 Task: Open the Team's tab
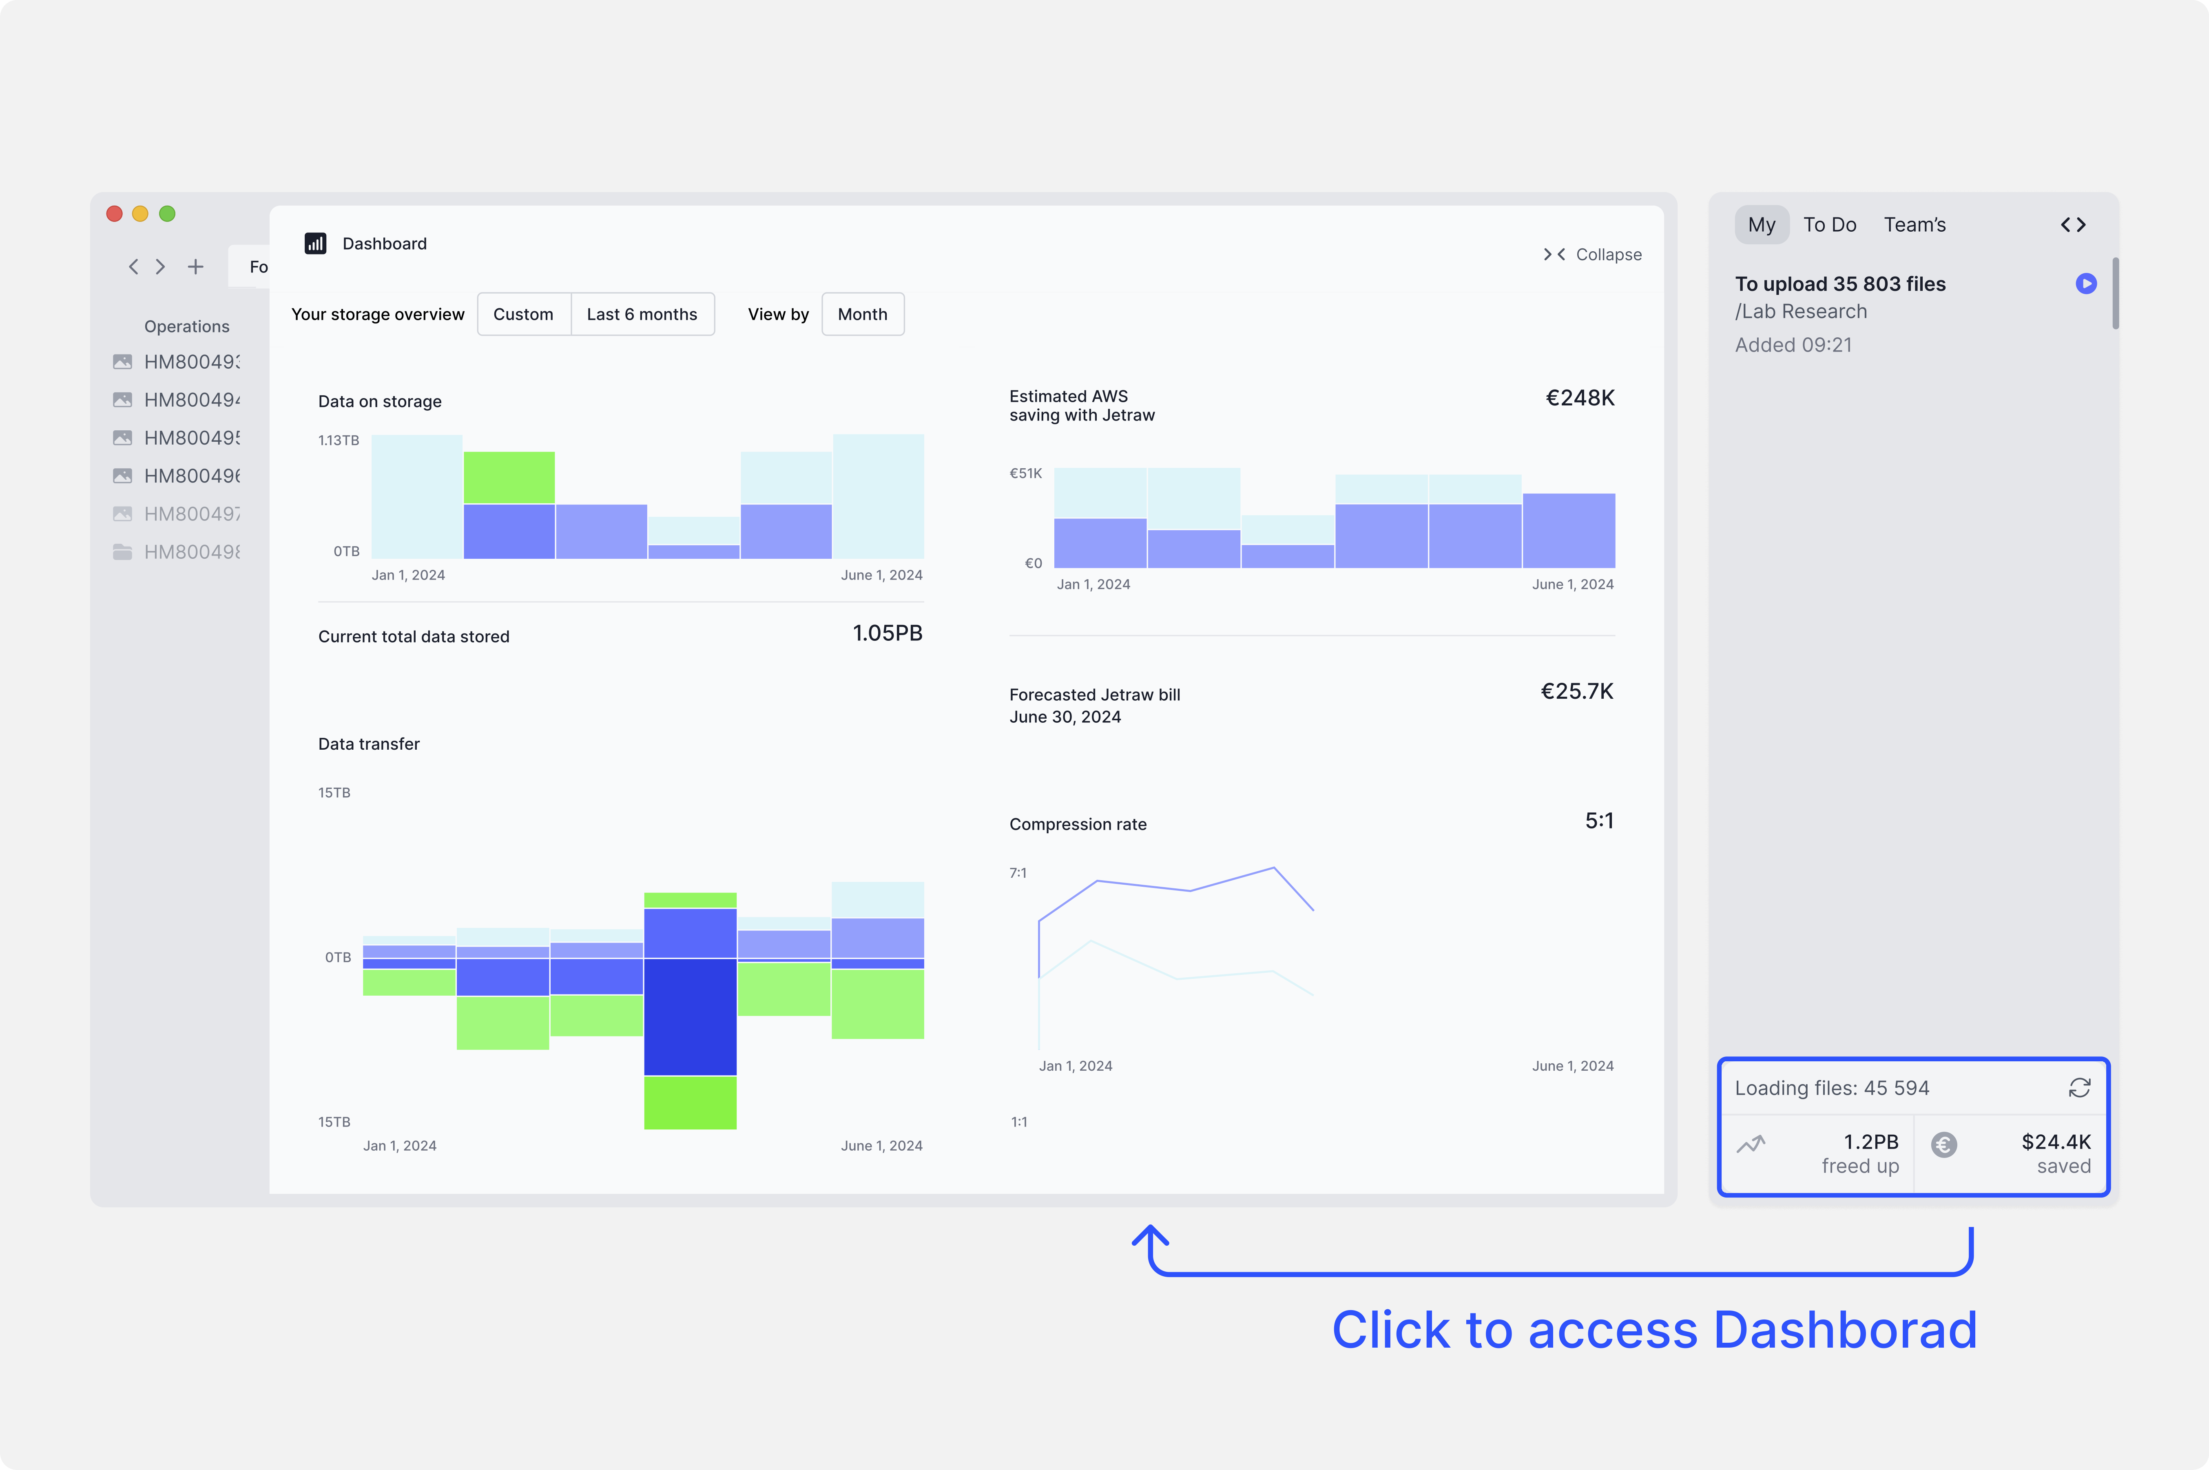[1915, 225]
